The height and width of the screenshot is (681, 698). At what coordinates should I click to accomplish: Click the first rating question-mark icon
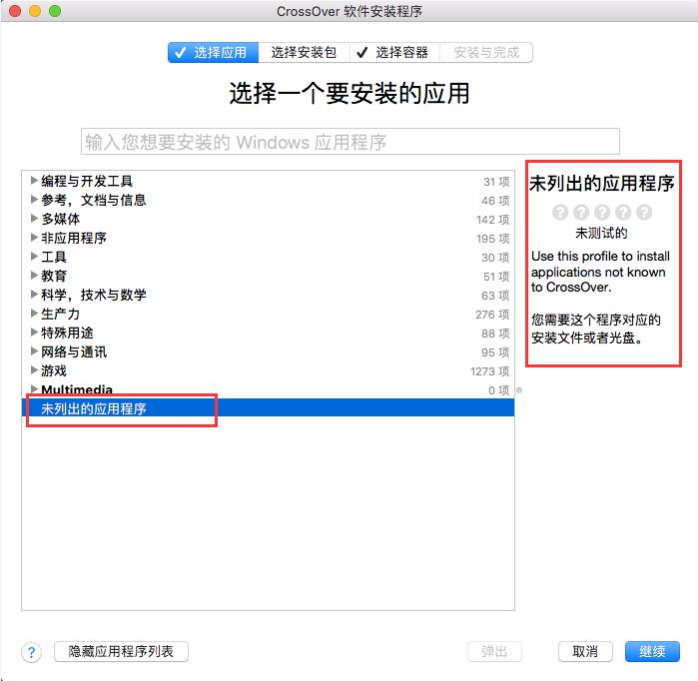[560, 213]
